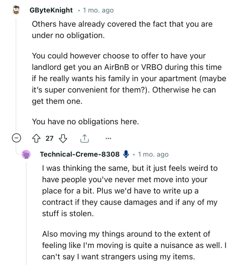Click the timestamp on Technical-Creme-8308's reply

coord(153,154)
